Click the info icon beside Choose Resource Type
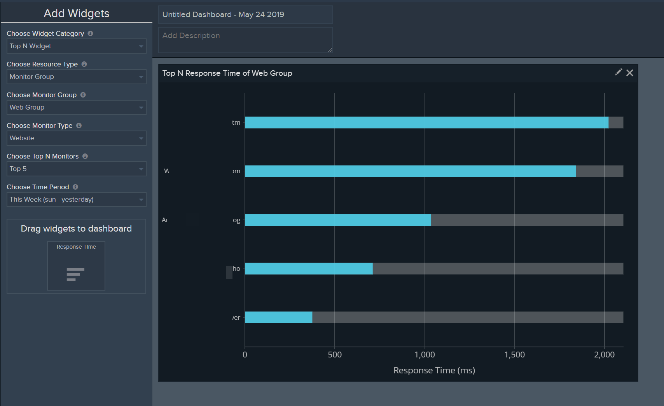 [84, 64]
